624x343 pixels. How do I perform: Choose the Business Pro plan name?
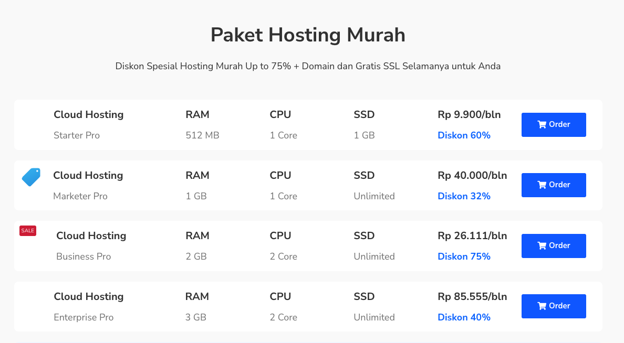click(x=84, y=256)
